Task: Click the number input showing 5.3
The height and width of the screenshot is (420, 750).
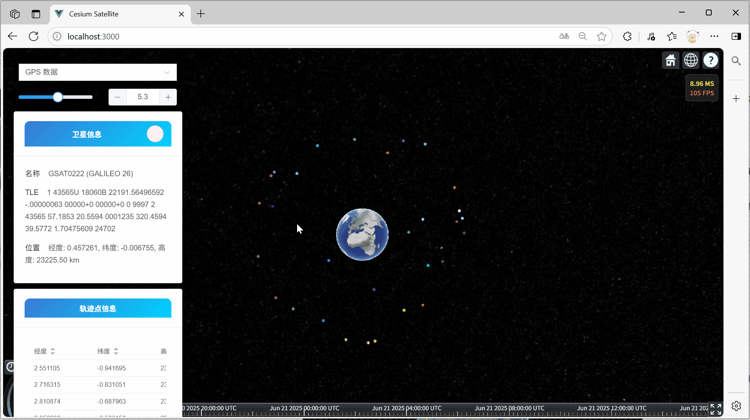Action: tap(143, 97)
